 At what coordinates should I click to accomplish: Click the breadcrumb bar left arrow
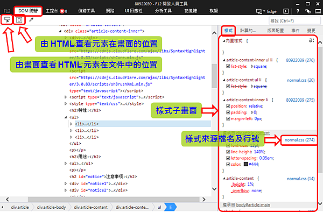point(3,207)
